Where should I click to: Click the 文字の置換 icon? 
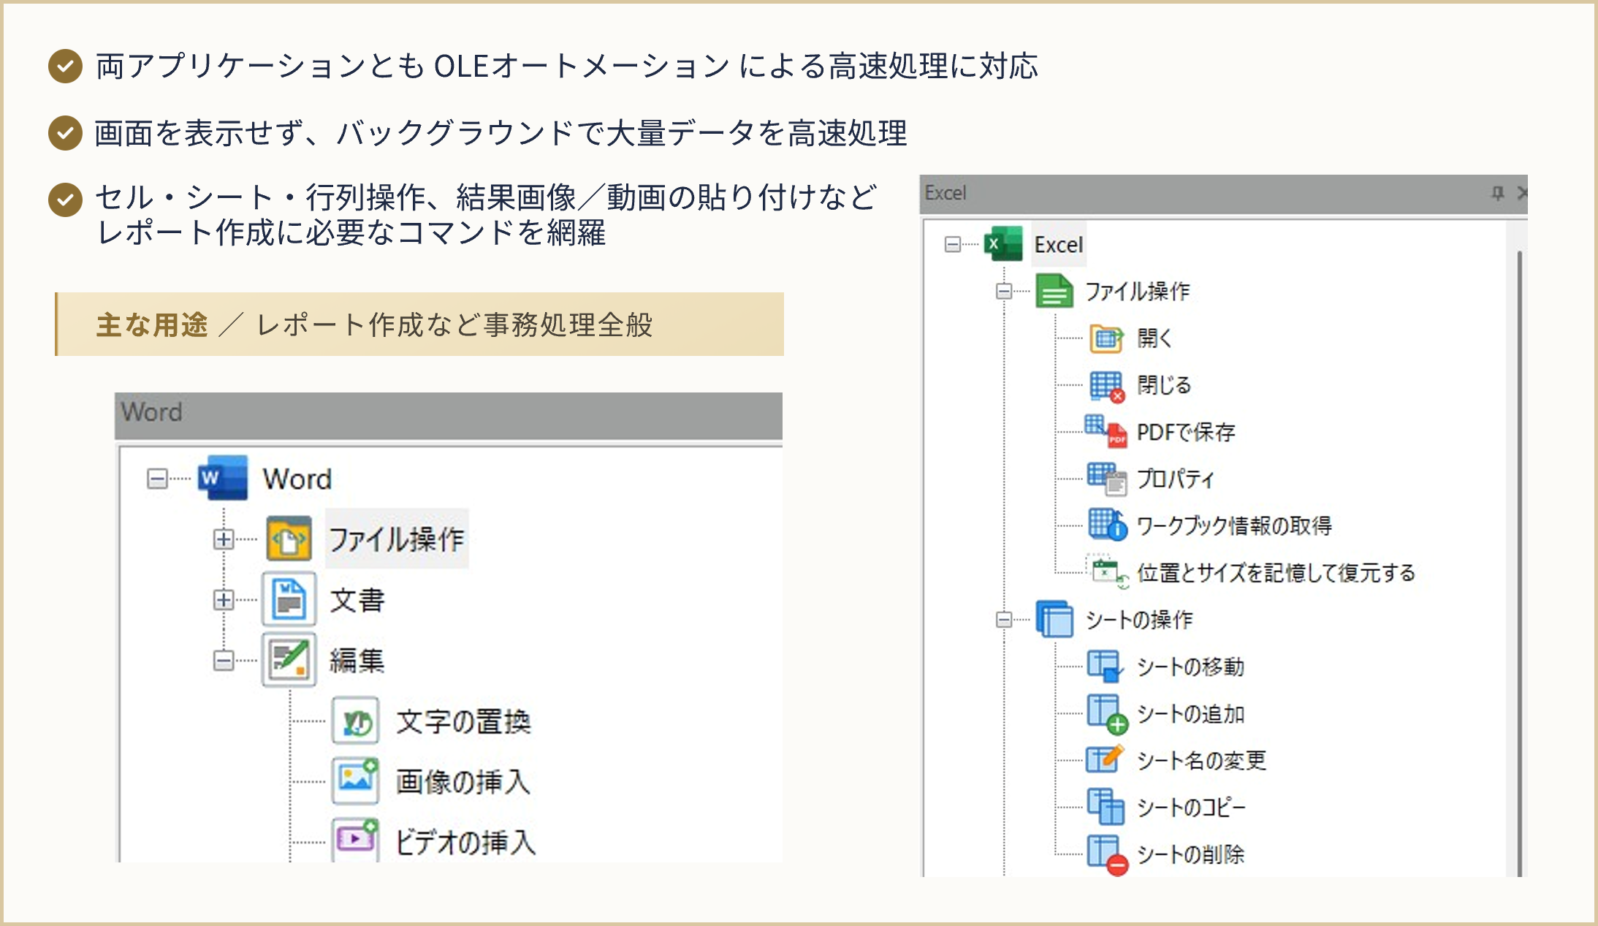356,721
